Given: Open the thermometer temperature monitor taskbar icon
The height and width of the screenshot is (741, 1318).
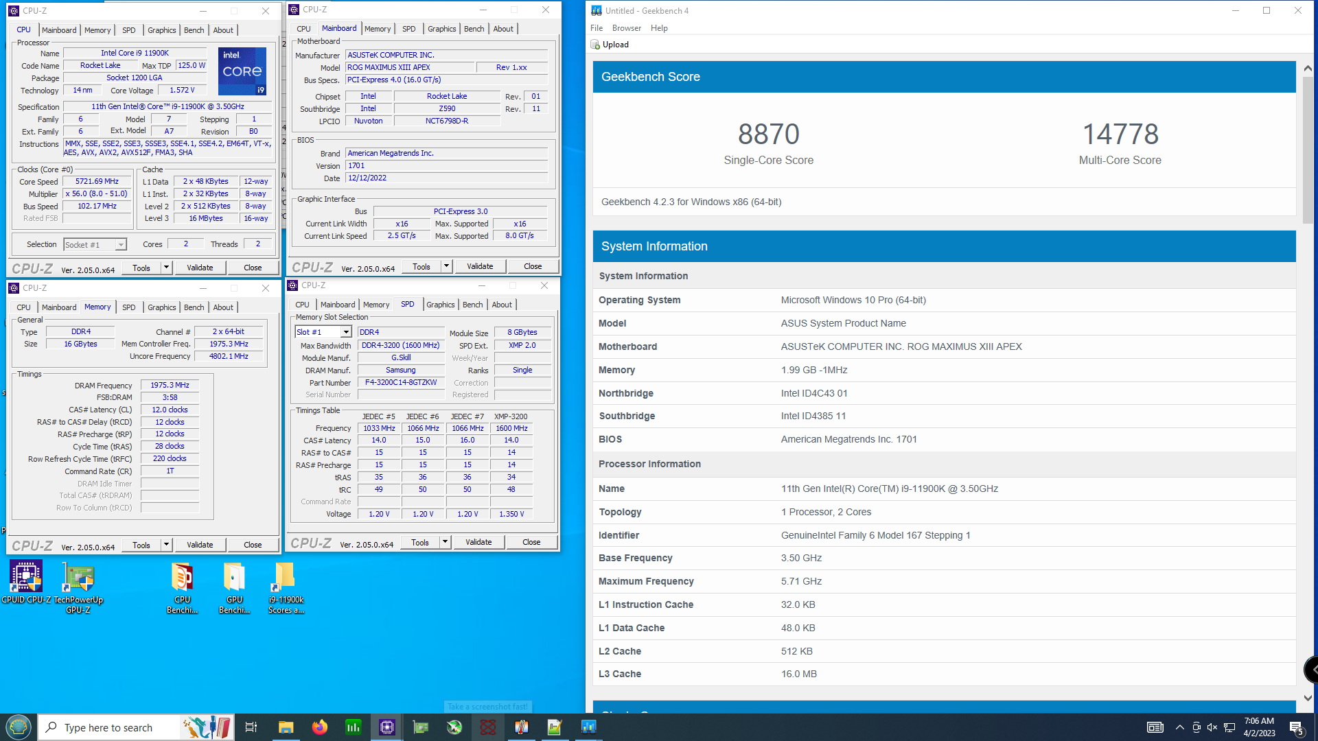Looking at the screenshot, I should pos(522,727).
